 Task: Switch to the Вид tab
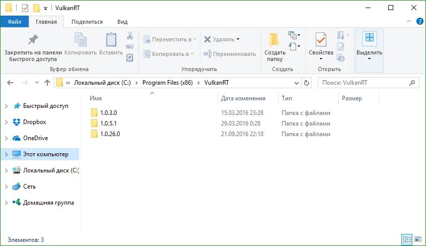(122, 22)
